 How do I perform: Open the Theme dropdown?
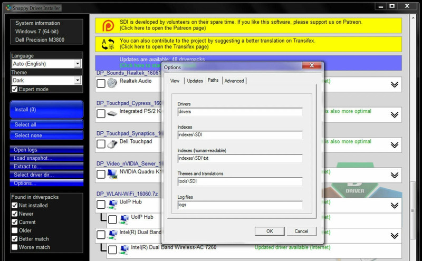point(78,80)
